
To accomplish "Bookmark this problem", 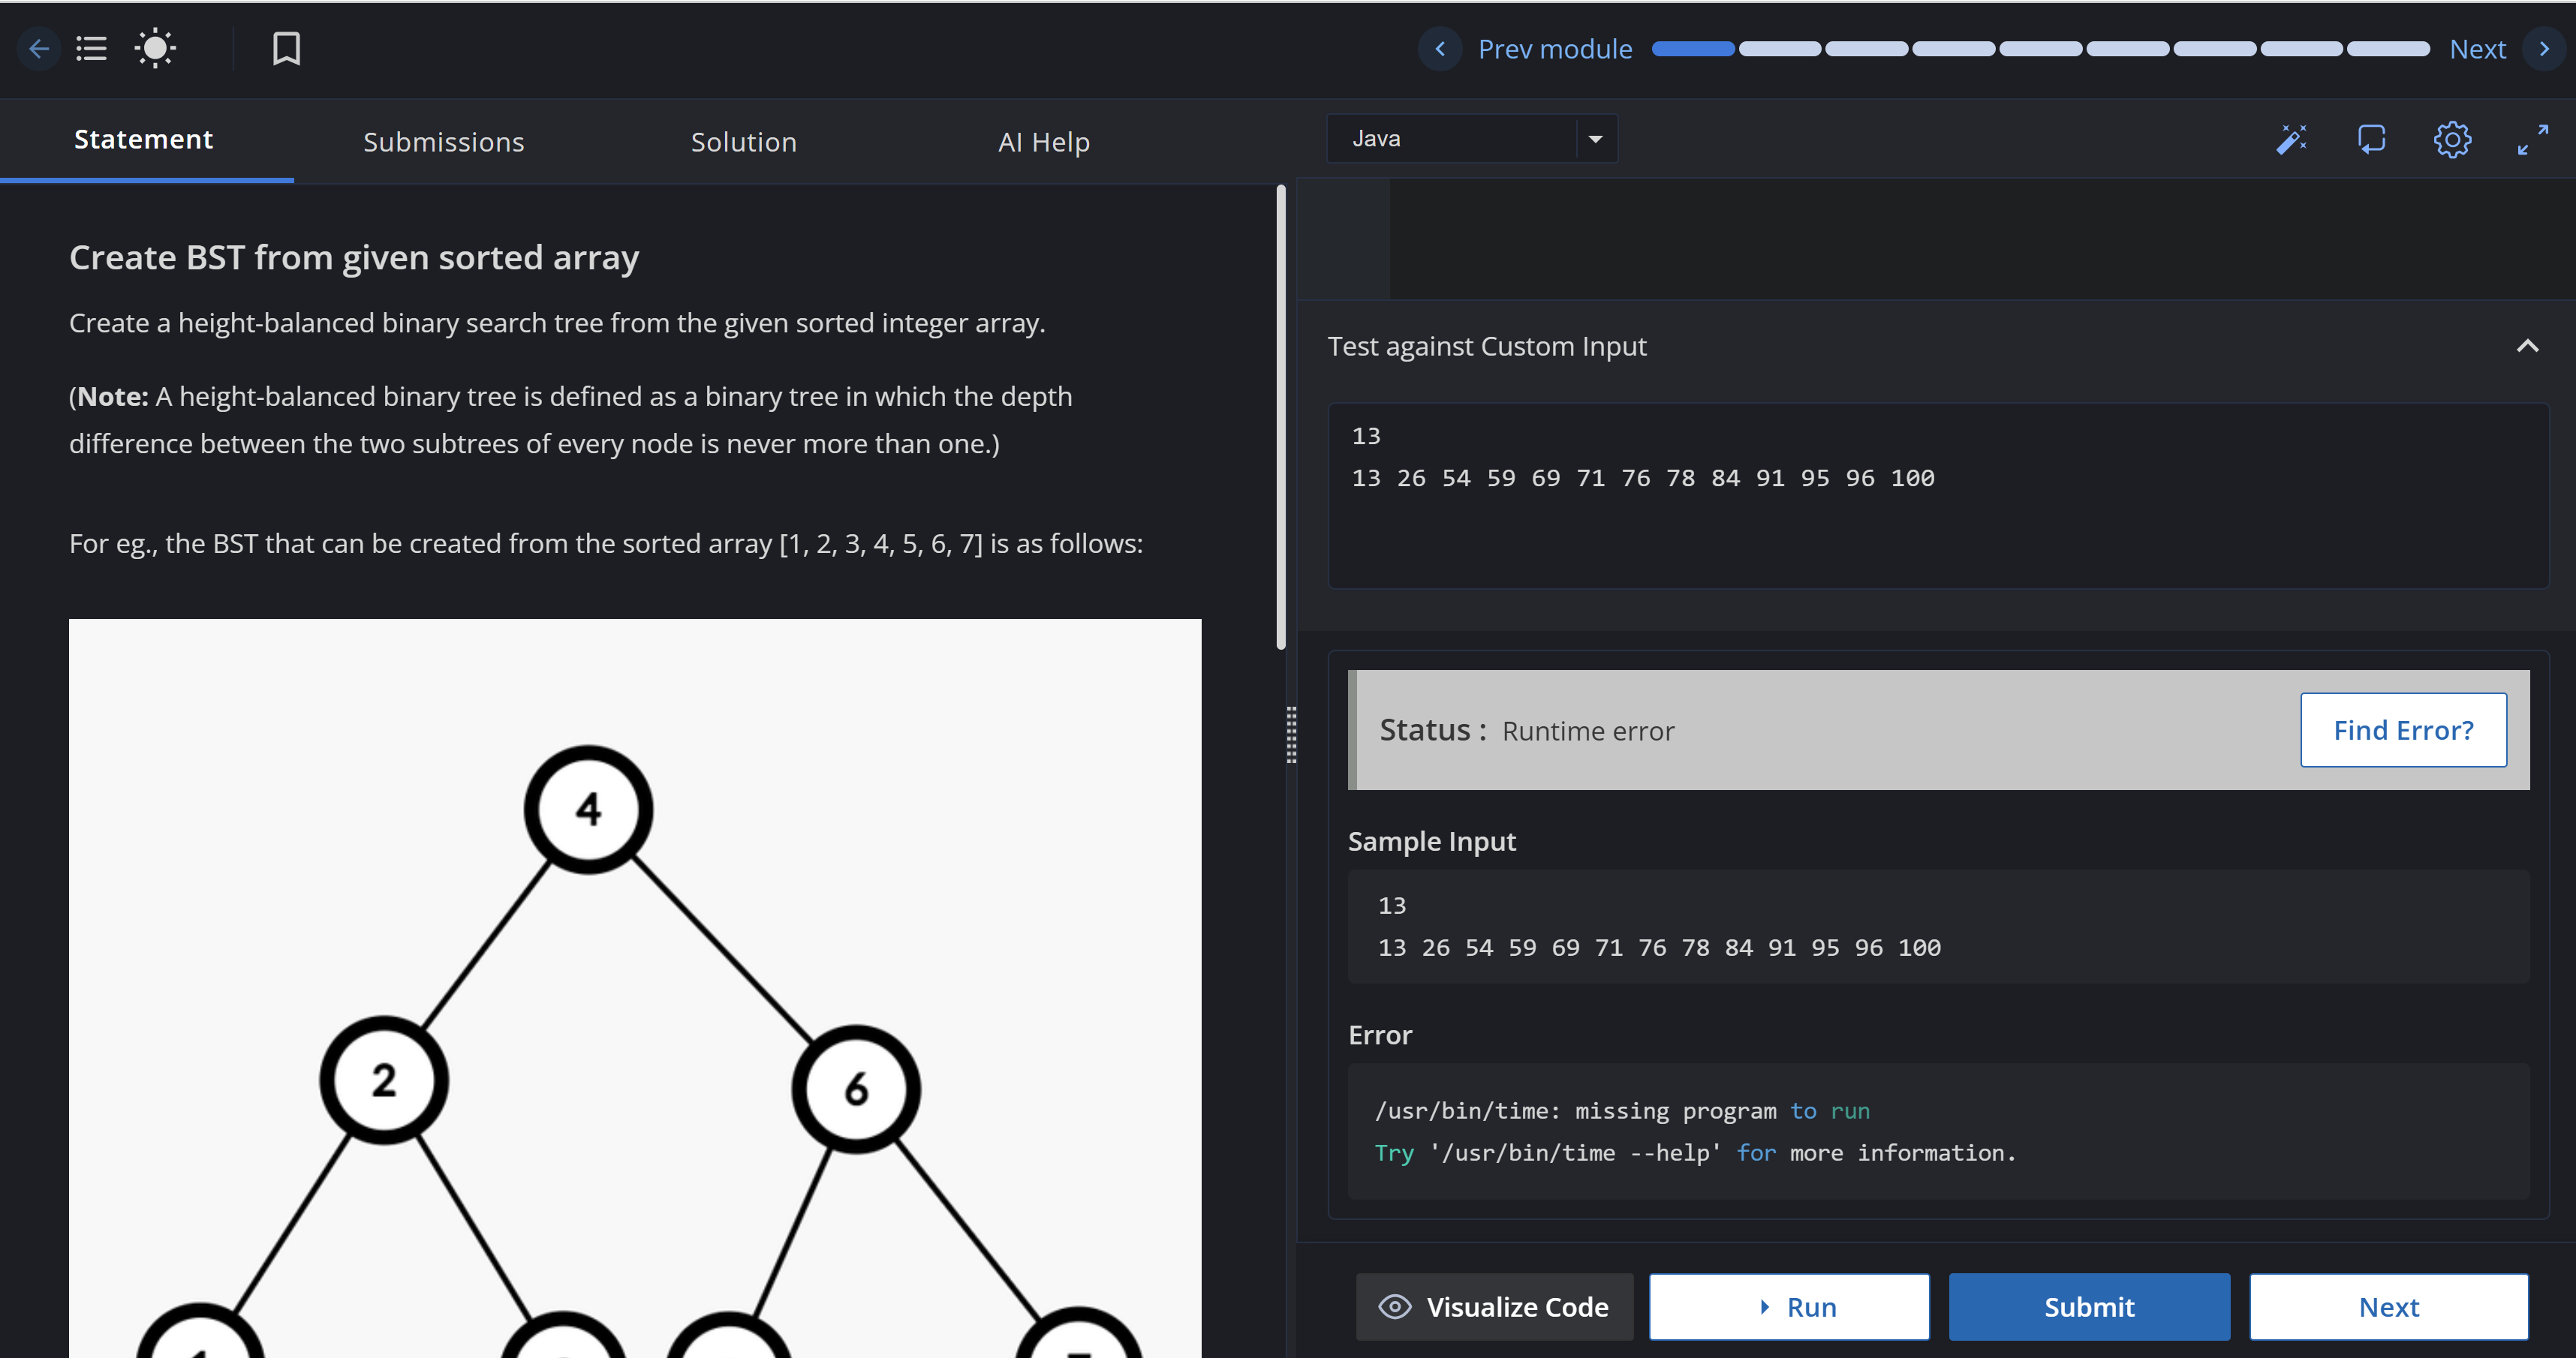I will [286, 49].
